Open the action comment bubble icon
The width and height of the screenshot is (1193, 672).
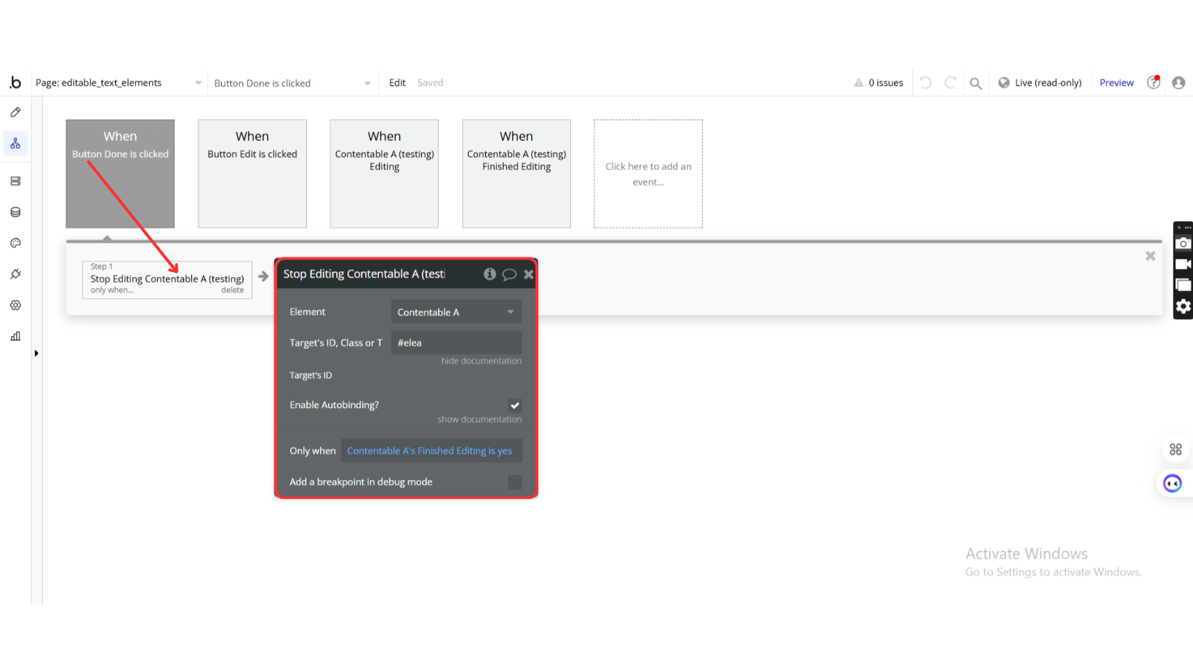click(509, 274)
